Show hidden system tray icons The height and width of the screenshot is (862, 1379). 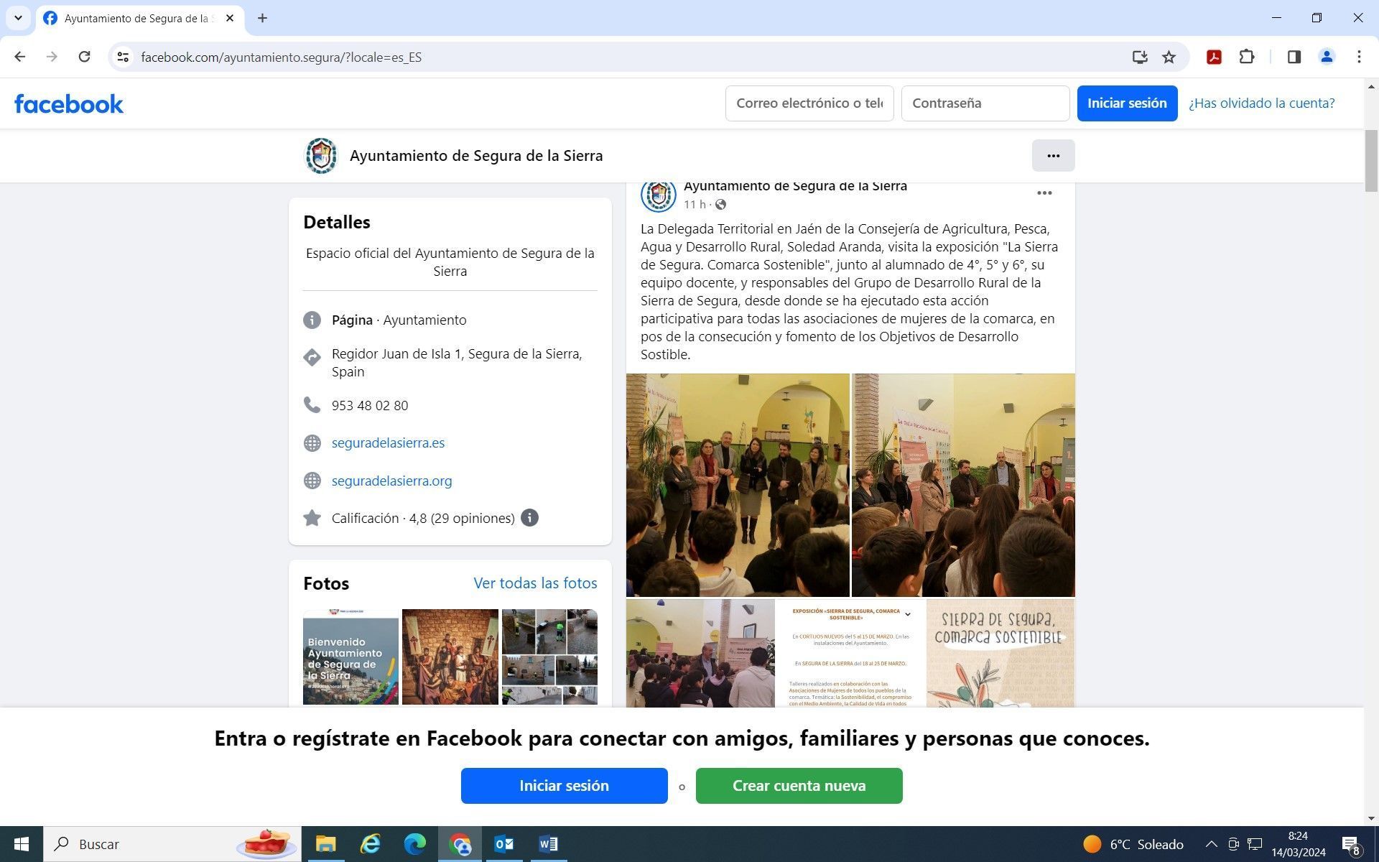(1211, 844)
